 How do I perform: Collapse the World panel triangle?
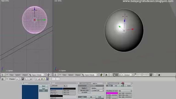51,83
